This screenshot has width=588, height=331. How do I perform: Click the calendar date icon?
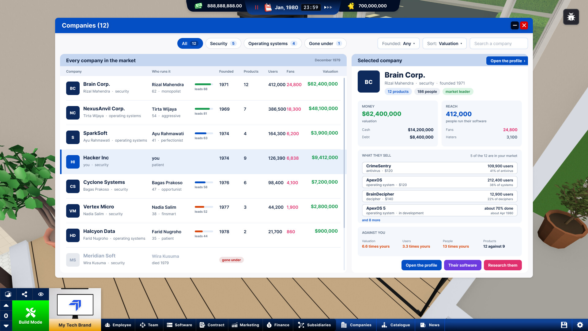(x=268, y=7)
